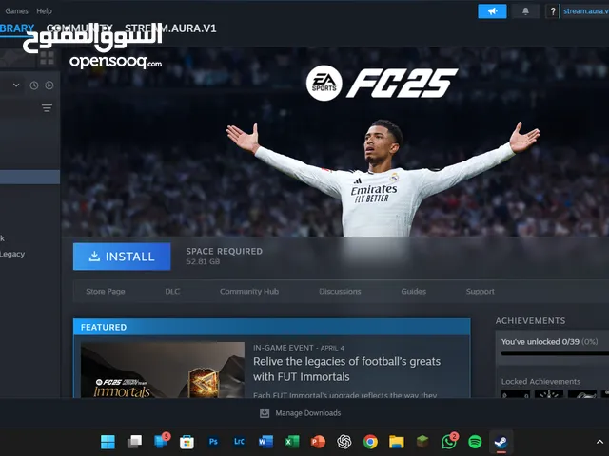This screenshot has width=609, height=456.
Task: Open ChatGPT from the taskbar
Action: 344,442
